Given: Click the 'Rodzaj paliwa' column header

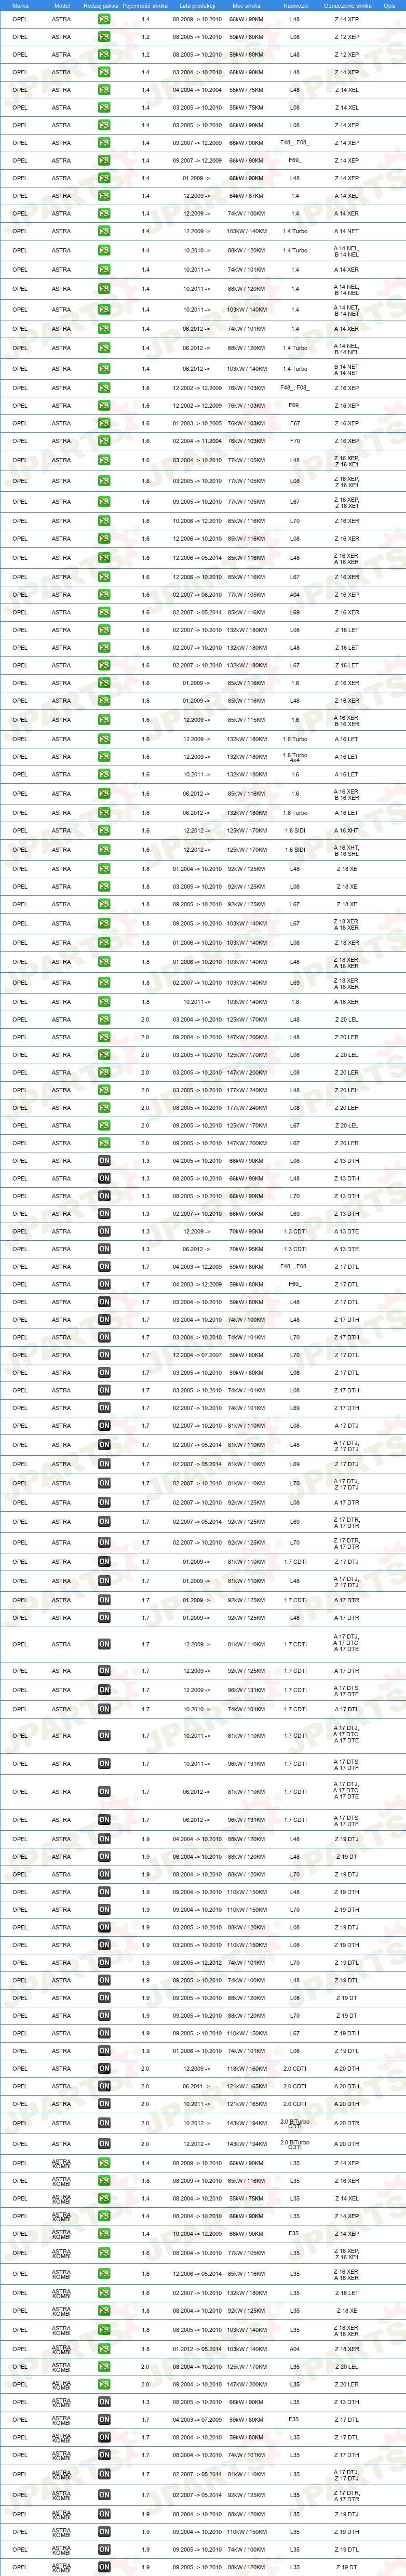Looking at the screenshot, I should [100, 5].
